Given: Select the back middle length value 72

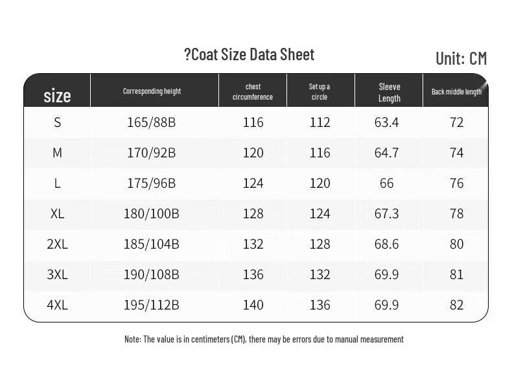Looking at the screenshot, I should pyautogui.click(x=456, y=122).
